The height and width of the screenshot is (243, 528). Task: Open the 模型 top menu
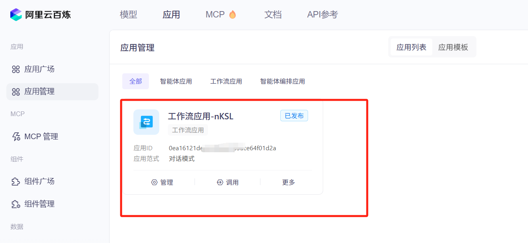coord(129,15)
